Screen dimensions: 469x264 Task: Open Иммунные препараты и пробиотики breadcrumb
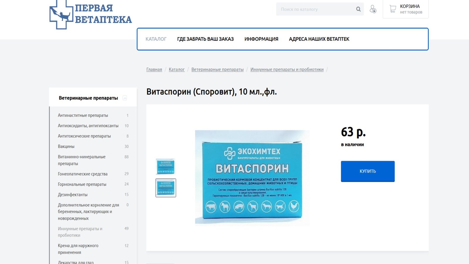pyautogui.click(x=287, y=70)
